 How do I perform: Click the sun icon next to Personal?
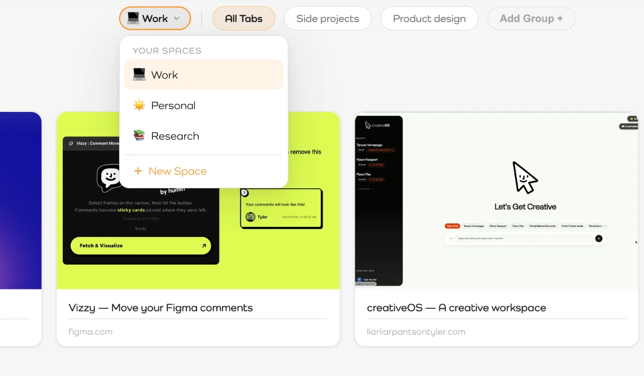coord(139,105)
